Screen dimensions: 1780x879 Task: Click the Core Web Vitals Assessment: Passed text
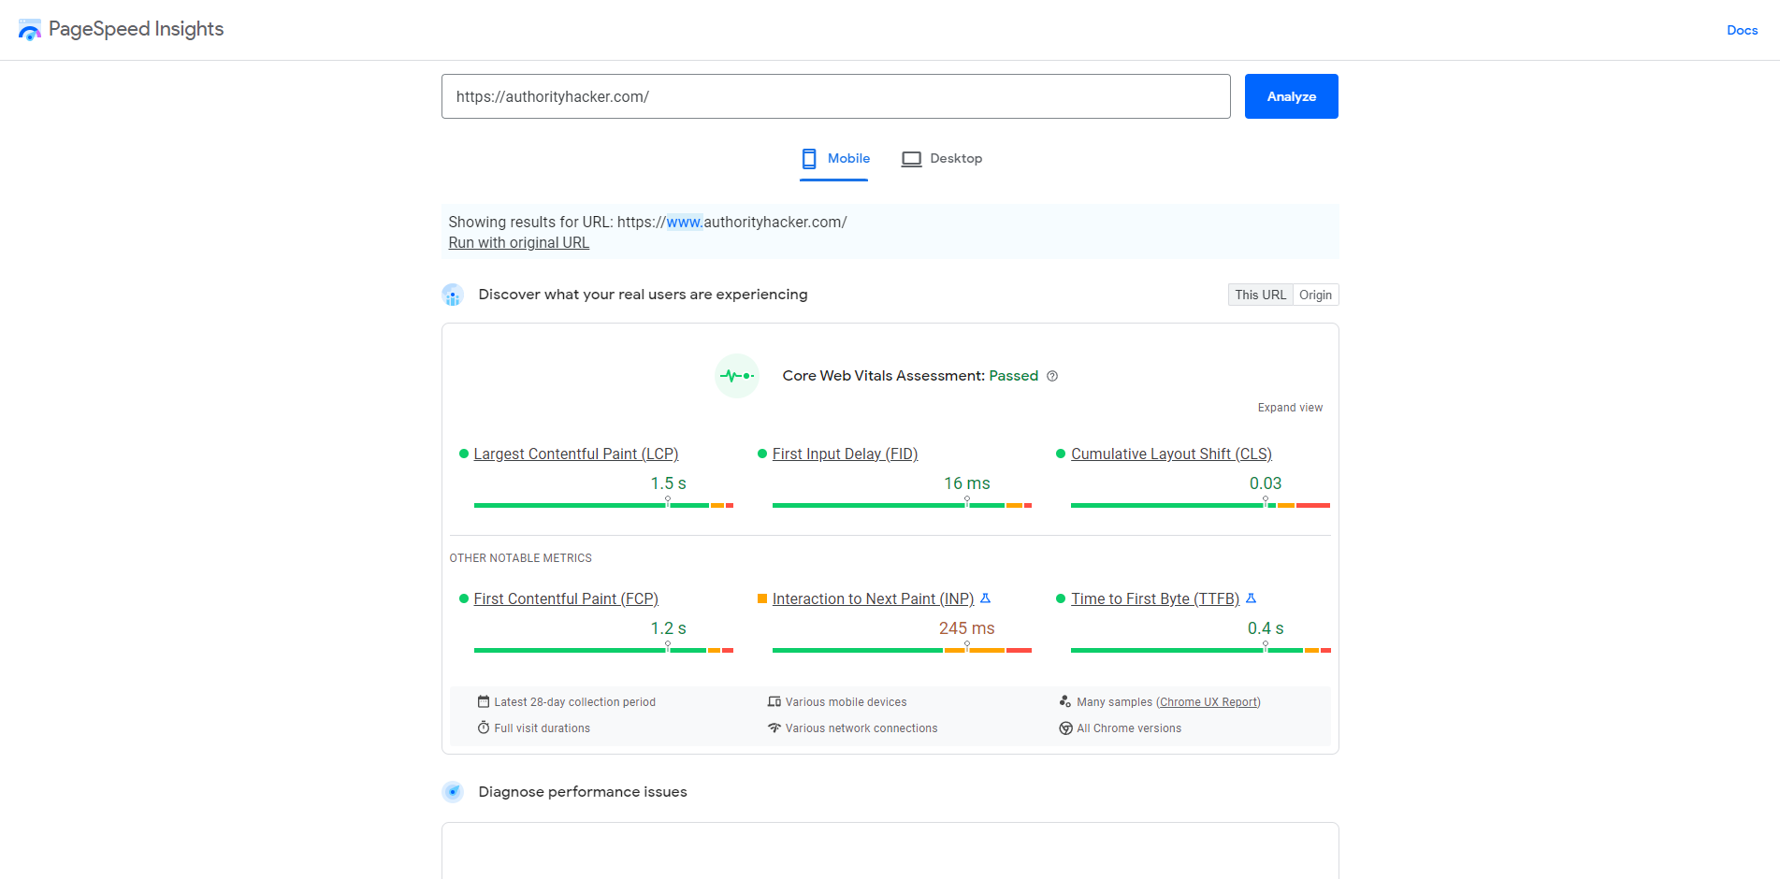pyautogui.click(x=910, y=376)
